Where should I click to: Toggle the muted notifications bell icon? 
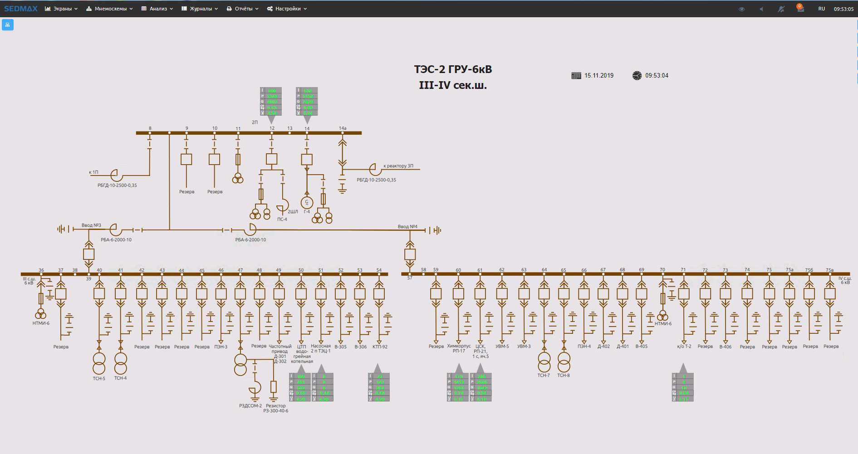coord(781,9)
